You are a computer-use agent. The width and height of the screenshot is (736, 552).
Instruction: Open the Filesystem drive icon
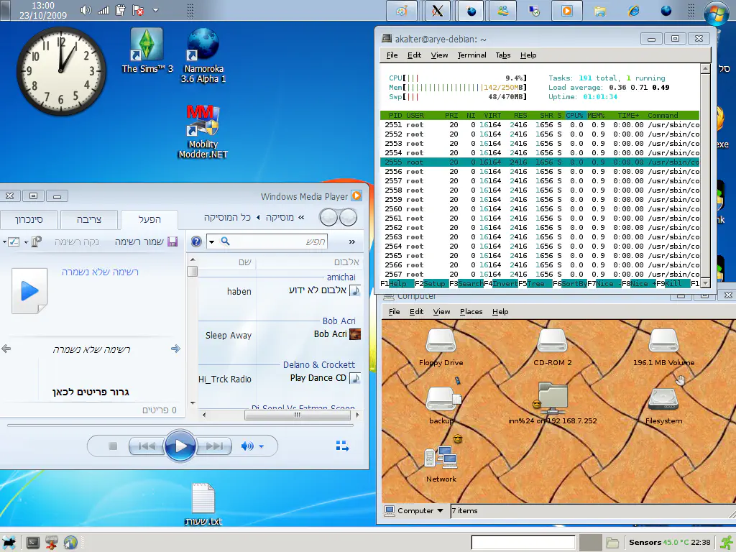[663, 400]
